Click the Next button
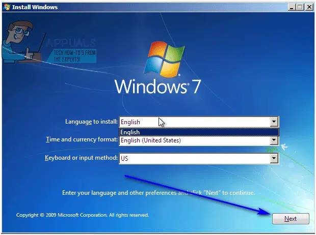The image size is (316, 235). (291, 219)
